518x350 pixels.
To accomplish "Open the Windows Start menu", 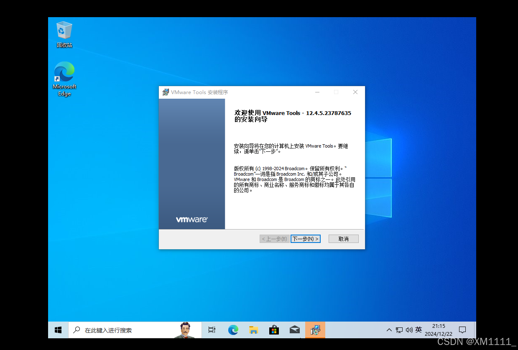I will [58, 330].
